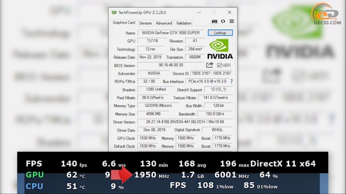The width and height of the screenshot is (346, 194).
Task: Click the Memory Size 4096 MB field
Action: tap(153, 114)
